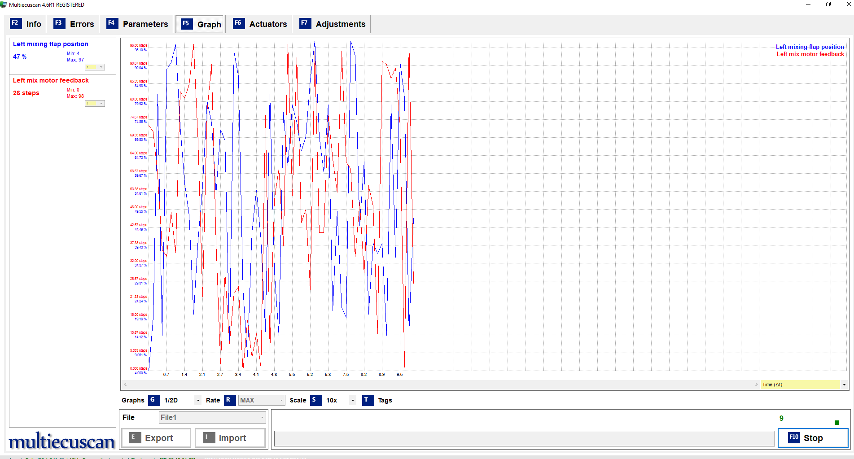This screenshot has height=459, width=854.
Task: Click the Export button
Action: (x=156, y=437)
